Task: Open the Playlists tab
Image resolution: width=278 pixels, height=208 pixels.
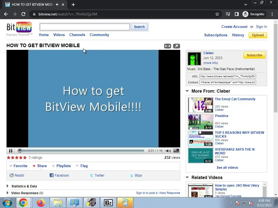Action: pos(62,166)
